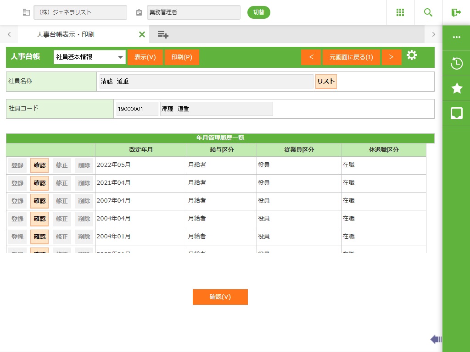Open the apps grid menu icon
This screenshot has height=352, width=470.
point(400,12)
